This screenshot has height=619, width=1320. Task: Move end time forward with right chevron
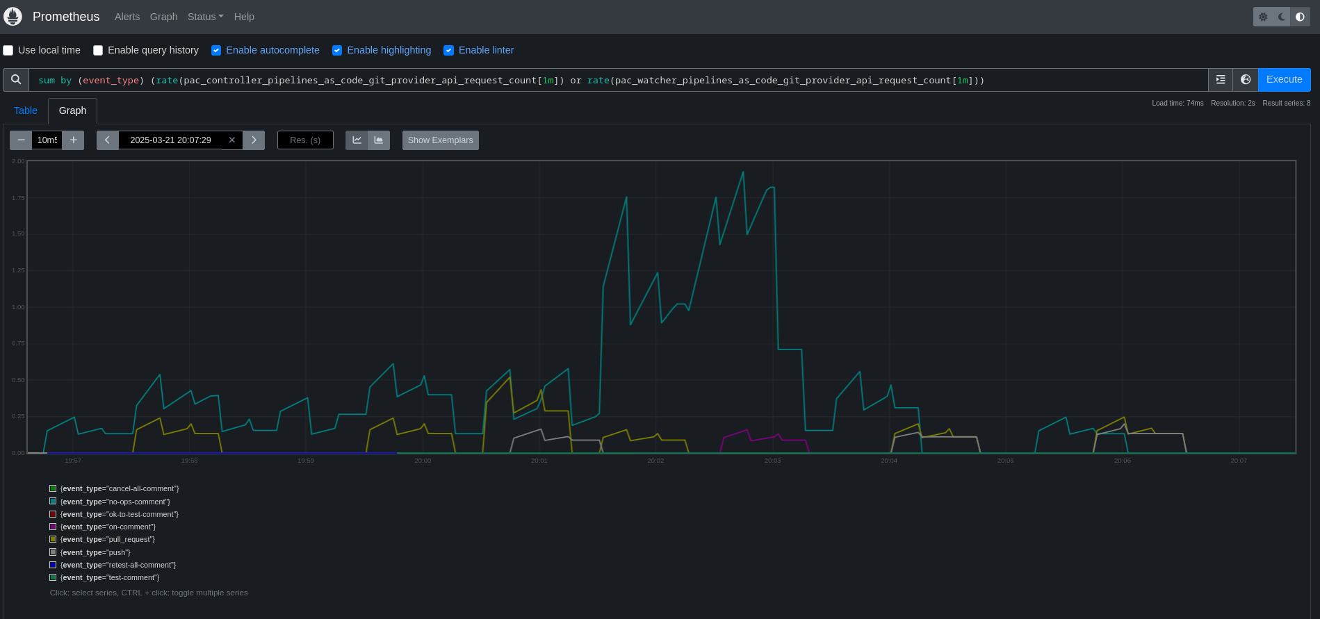(x=254, y=140)
